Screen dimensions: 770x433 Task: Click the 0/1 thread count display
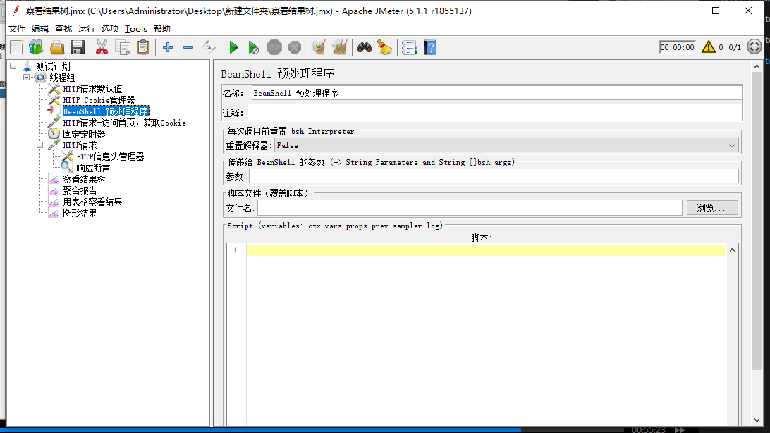pyautogui.click(x=735, y=47)
